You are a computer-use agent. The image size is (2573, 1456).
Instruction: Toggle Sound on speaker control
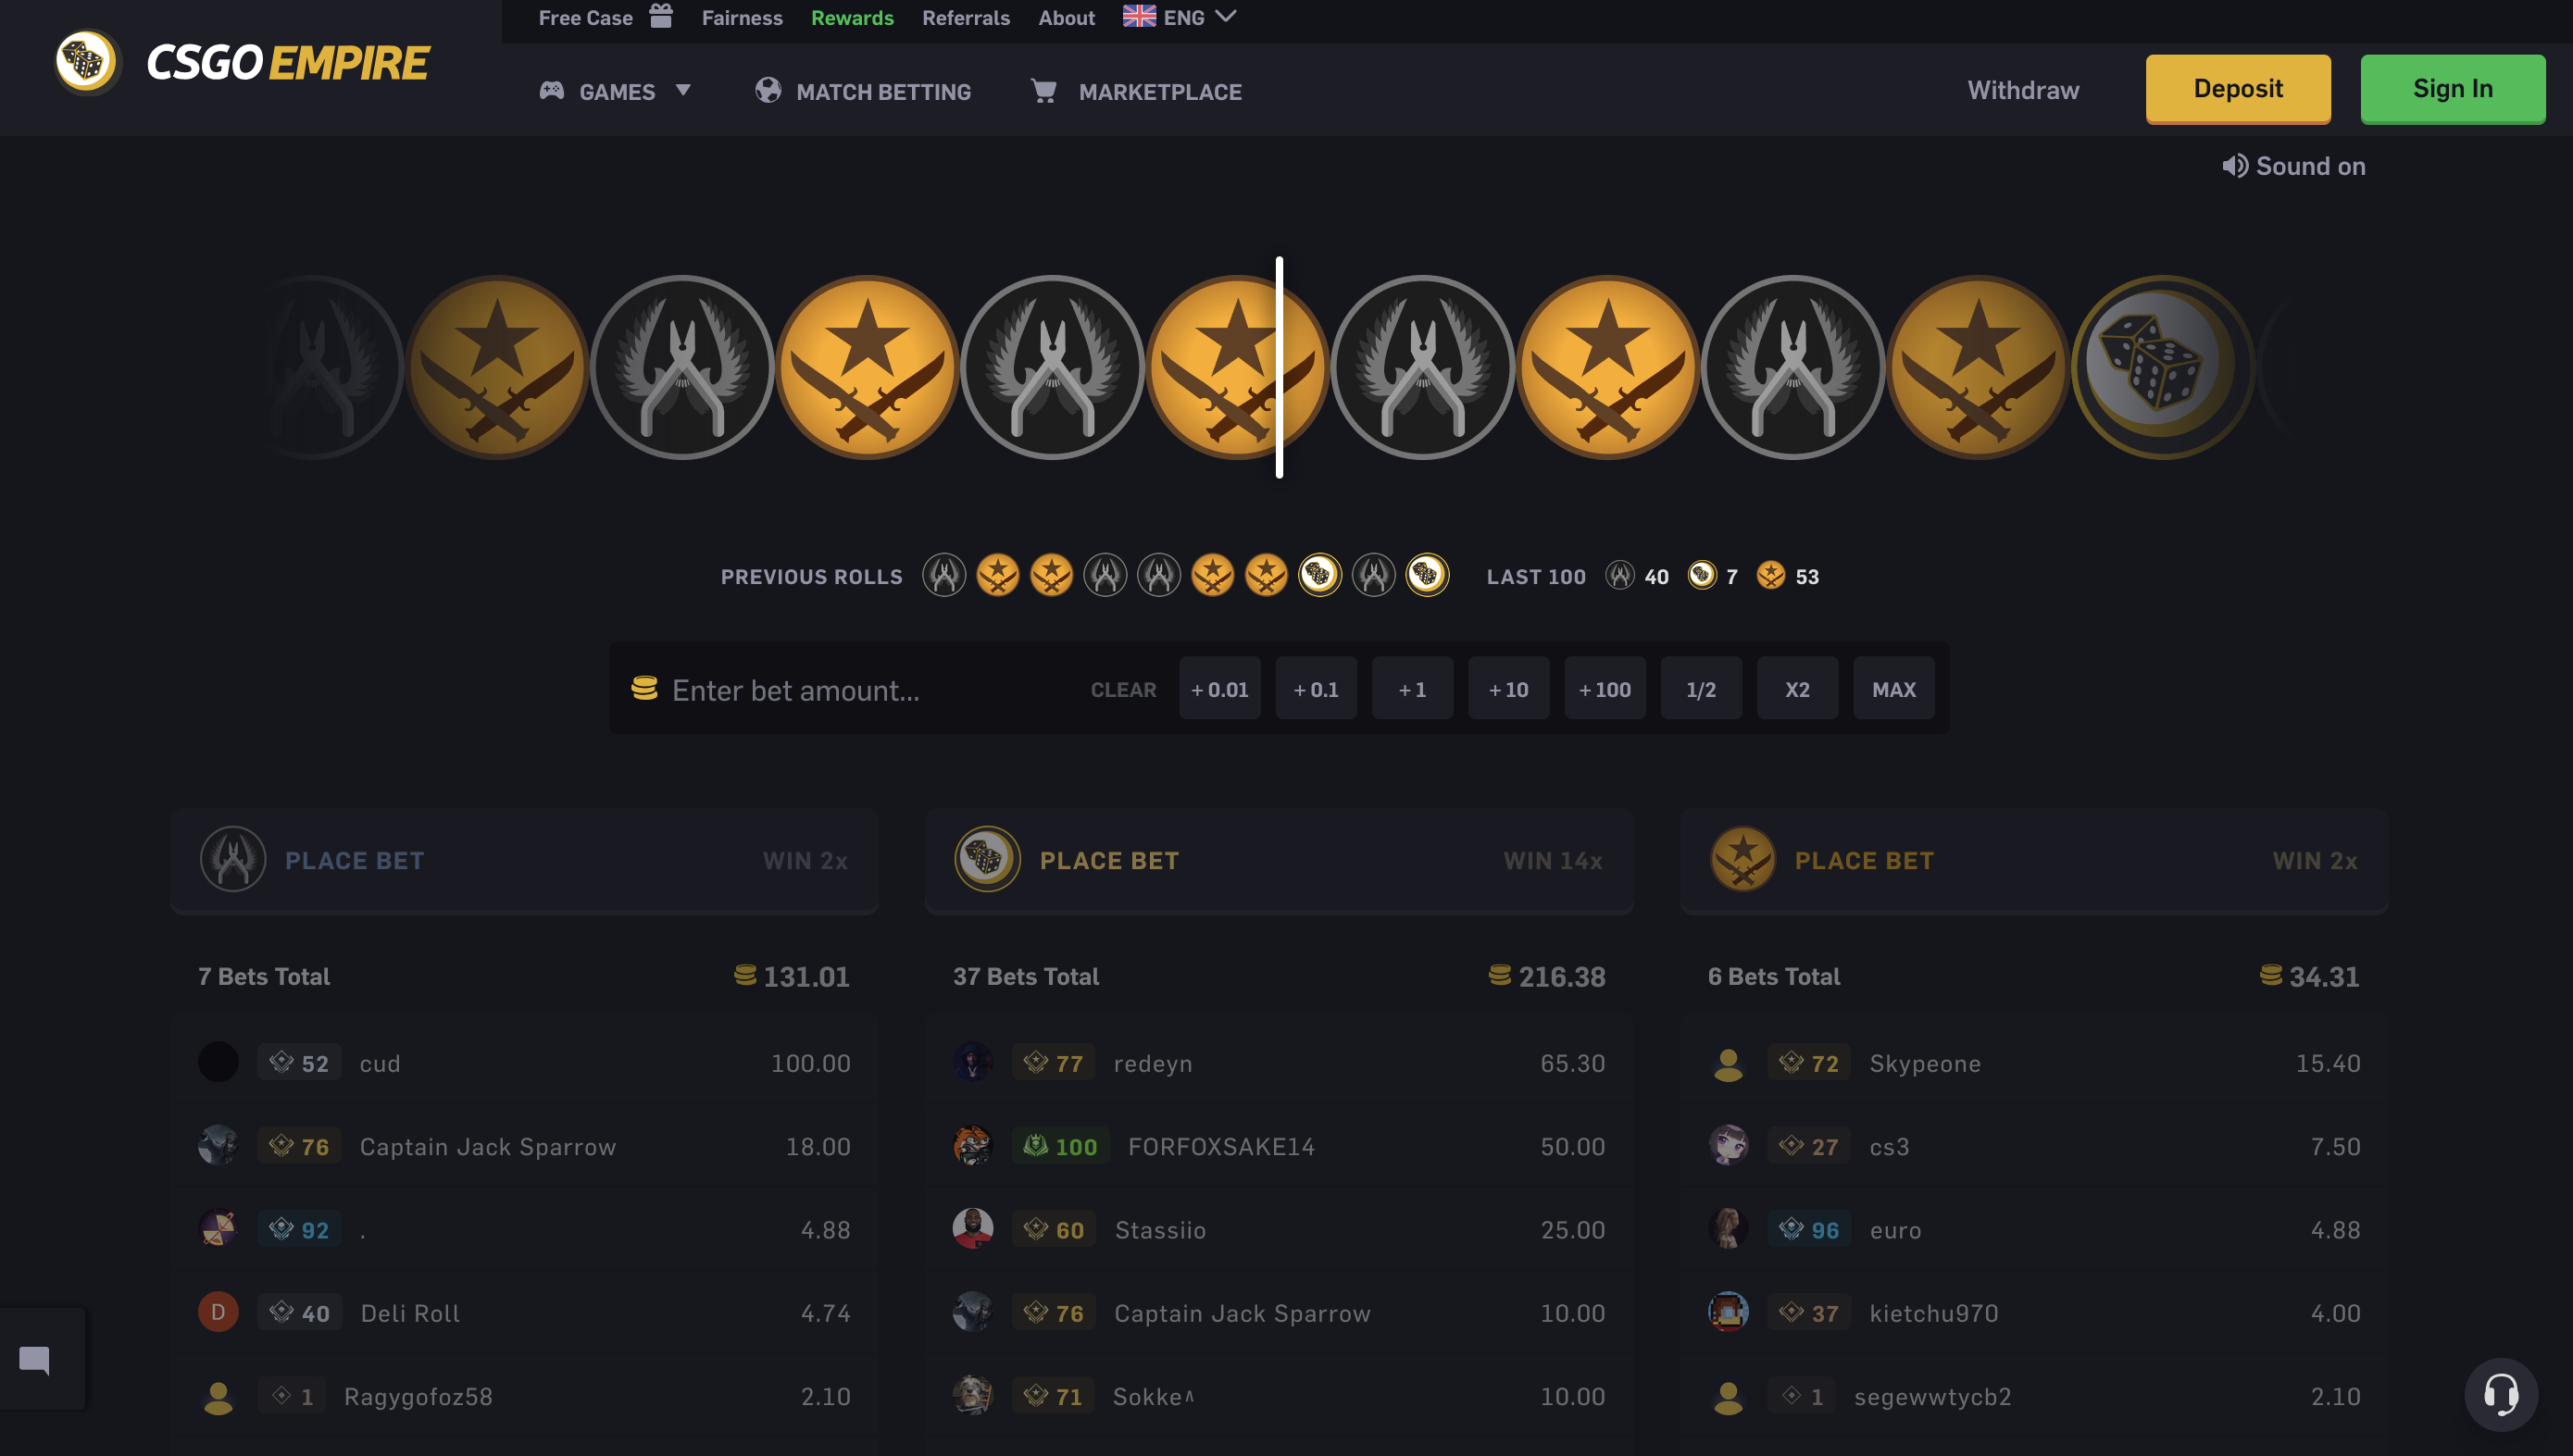pos(2294,166)
